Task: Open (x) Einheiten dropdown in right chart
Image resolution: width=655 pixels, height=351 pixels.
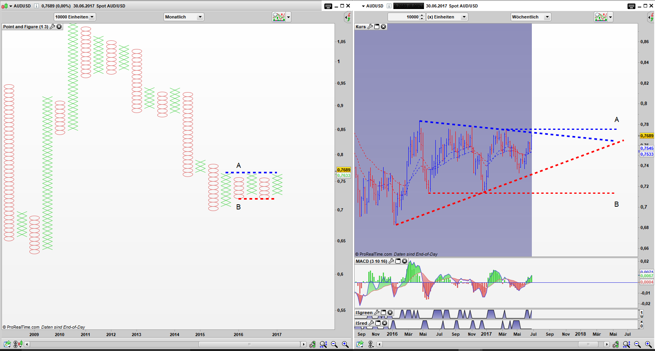Action: pos(447,17)
